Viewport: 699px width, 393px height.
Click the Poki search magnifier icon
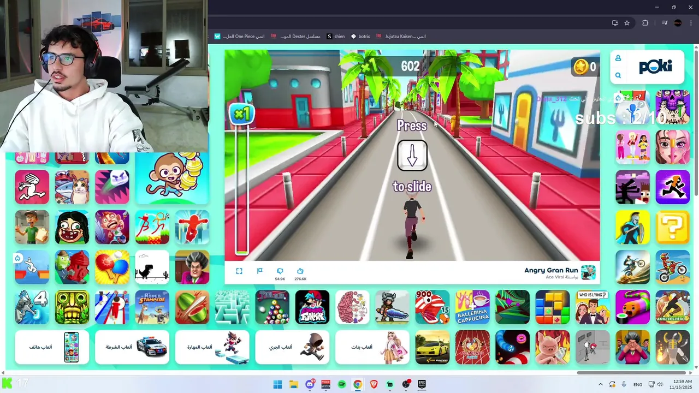click(x=618, y=75)
